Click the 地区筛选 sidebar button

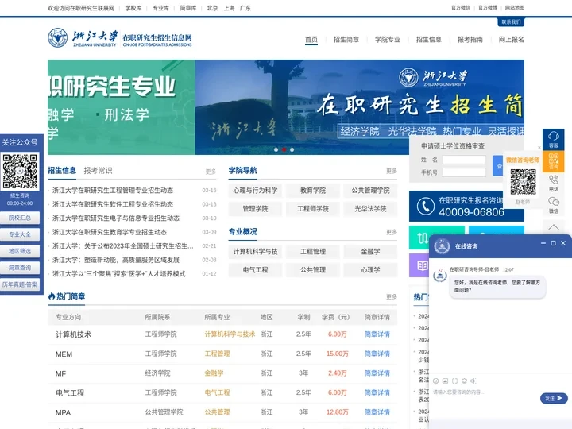[20, 251]
